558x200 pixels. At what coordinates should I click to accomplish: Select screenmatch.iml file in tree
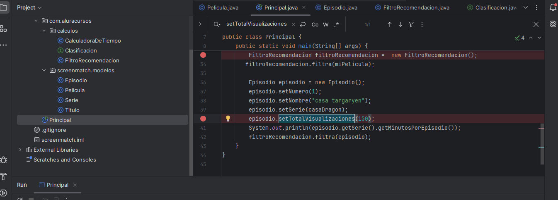[x=62, y=140]
